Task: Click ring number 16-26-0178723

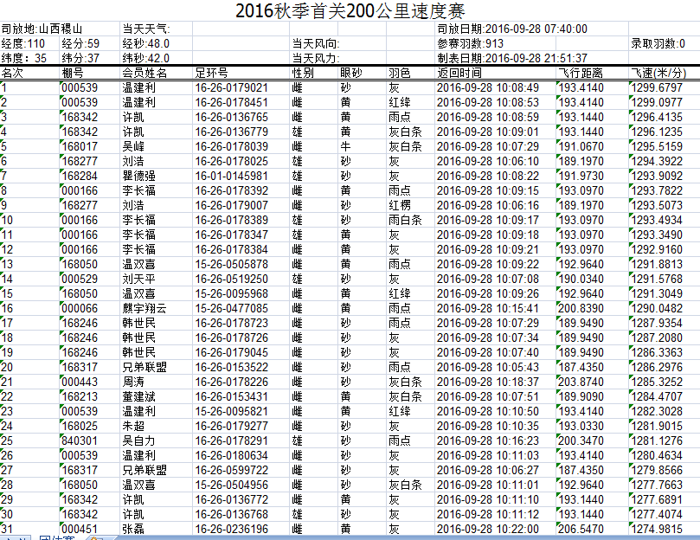Action: click(x=231, y=324)
